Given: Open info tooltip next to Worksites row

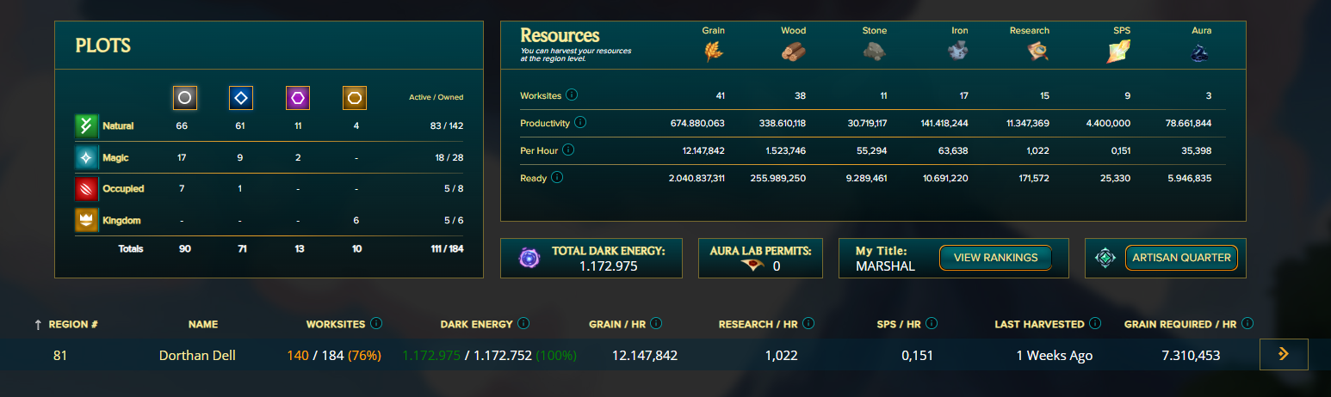Looking at the screenshot, I should 572,95.
